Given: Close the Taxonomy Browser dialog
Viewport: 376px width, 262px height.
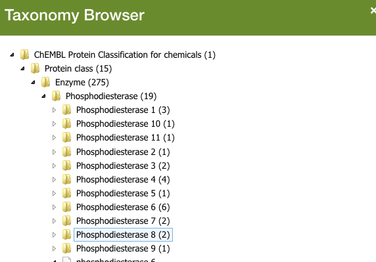Looking at the screenshot, I should (x=373, y=11).
